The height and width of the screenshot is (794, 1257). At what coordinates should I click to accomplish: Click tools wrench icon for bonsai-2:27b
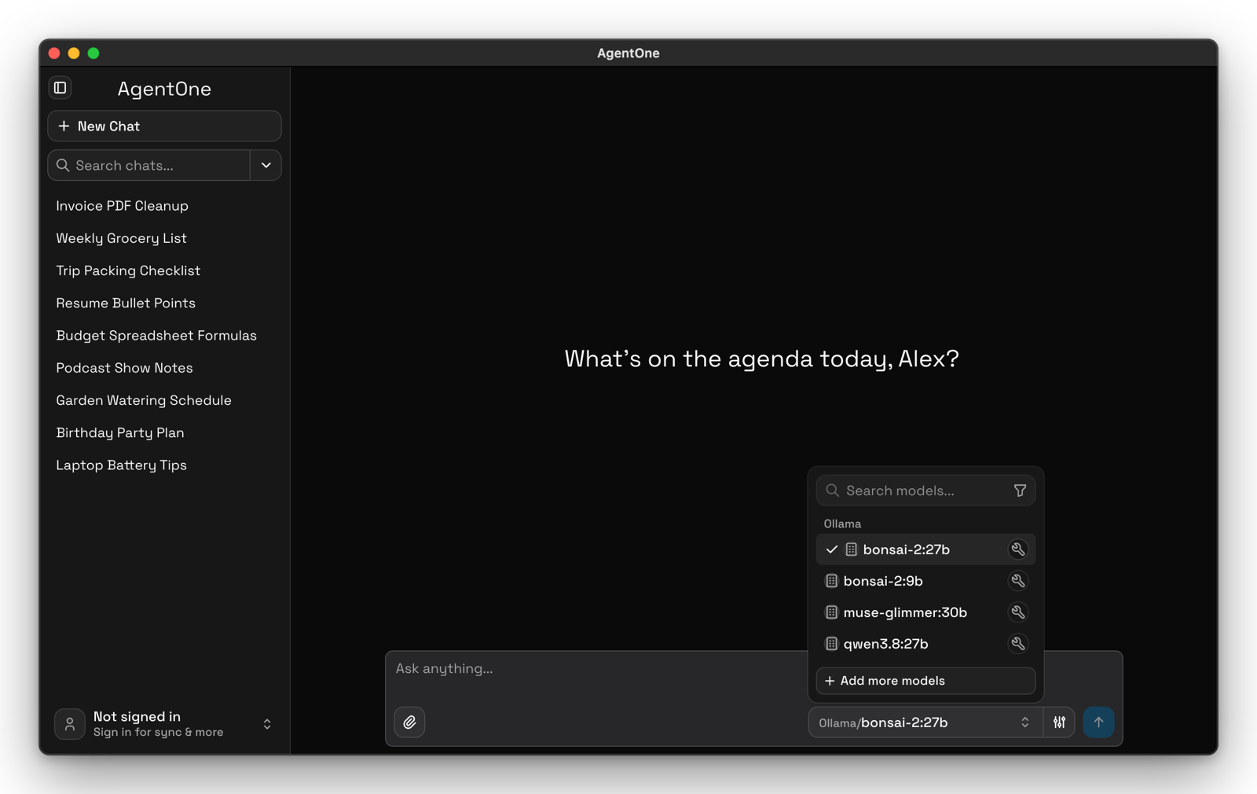click(1017, 550)
